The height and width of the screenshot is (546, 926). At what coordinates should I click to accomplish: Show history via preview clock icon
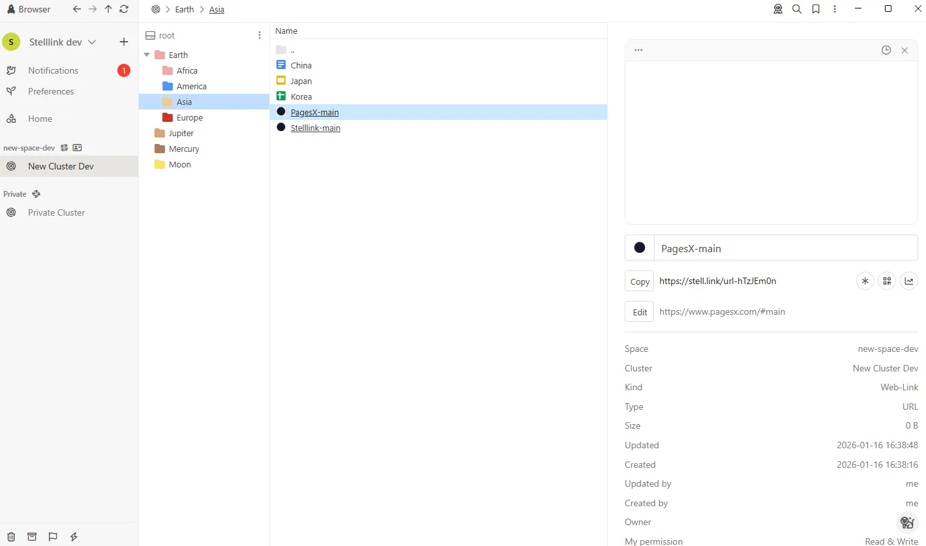886,50
